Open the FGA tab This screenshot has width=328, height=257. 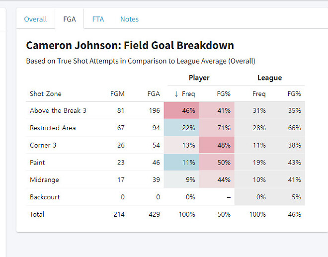pyautogui.click(x=70, y=19)
